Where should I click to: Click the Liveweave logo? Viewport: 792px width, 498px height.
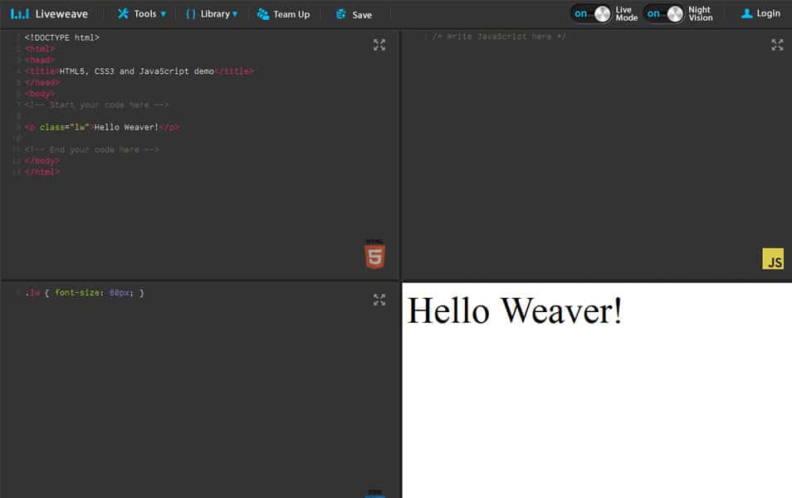[50, 12]
